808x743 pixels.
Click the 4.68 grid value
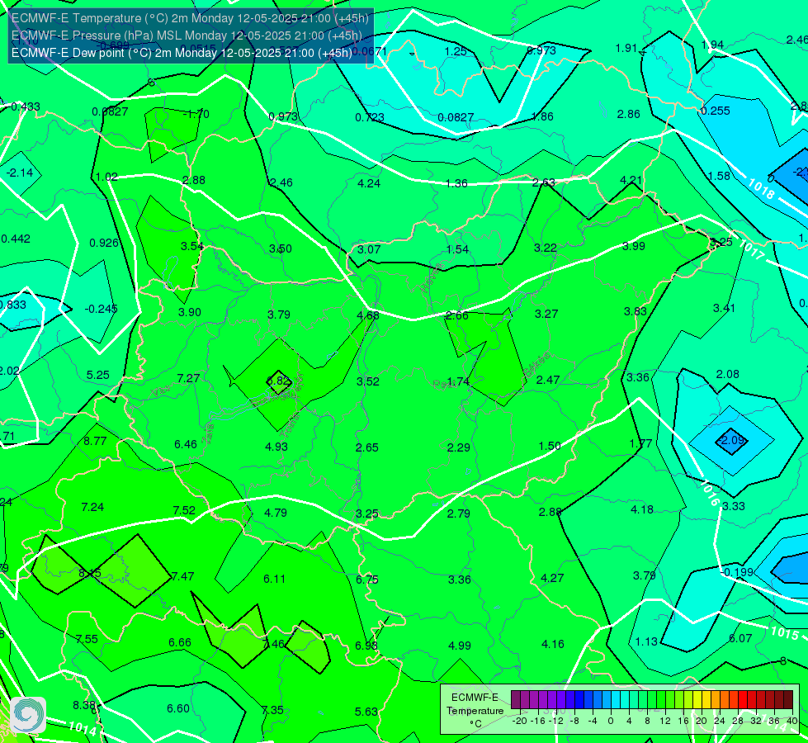pos(368,315)
